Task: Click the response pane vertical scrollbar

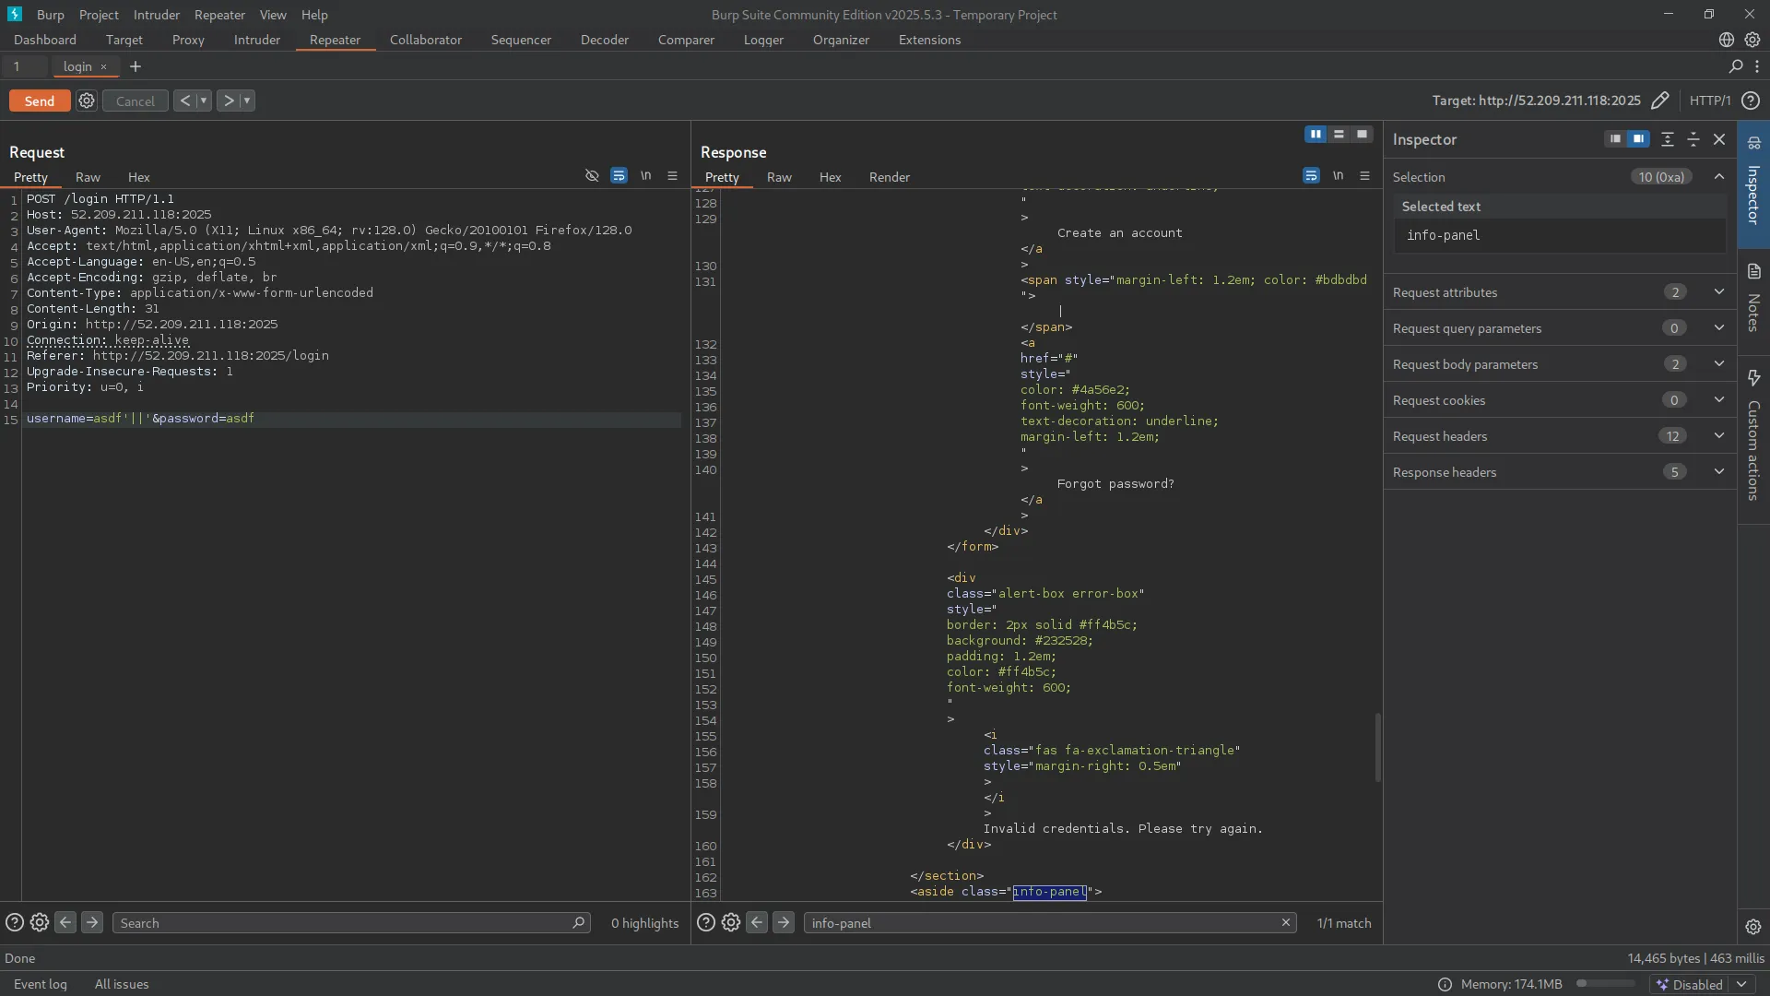Action: (x=1377, y=747)
